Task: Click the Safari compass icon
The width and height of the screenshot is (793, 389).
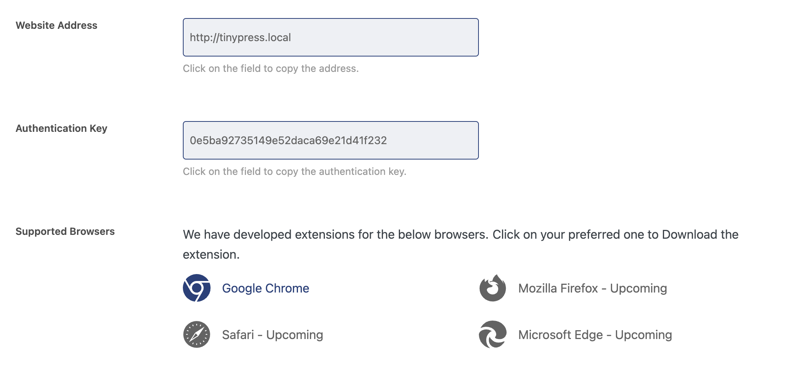Action: 197,334
